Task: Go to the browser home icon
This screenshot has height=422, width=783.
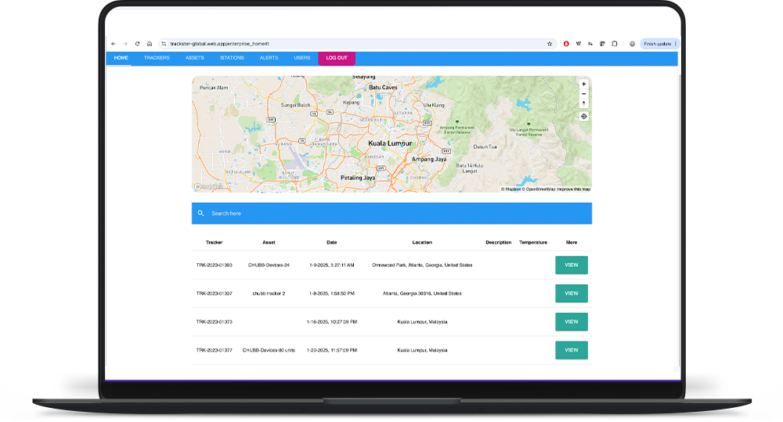Action: (x=150, y=44)
